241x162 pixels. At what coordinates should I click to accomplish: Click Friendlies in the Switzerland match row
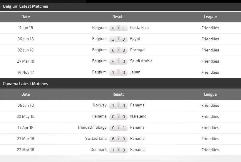210,139
